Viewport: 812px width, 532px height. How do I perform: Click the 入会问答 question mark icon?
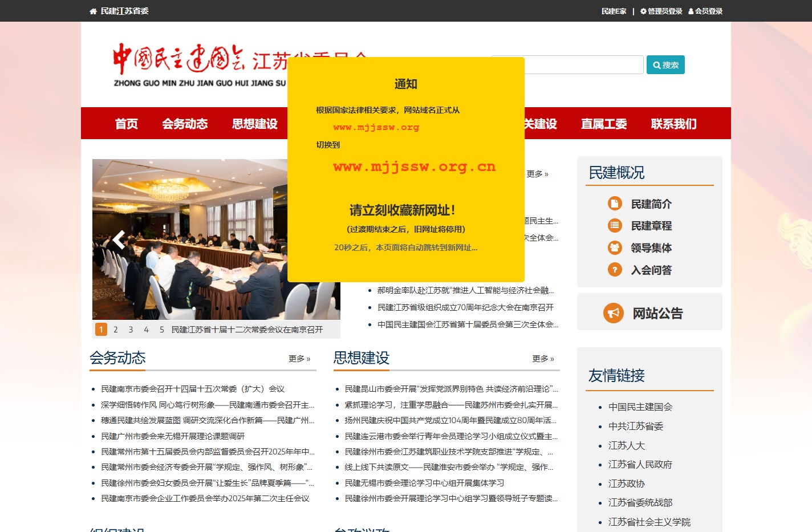point(615,270)
